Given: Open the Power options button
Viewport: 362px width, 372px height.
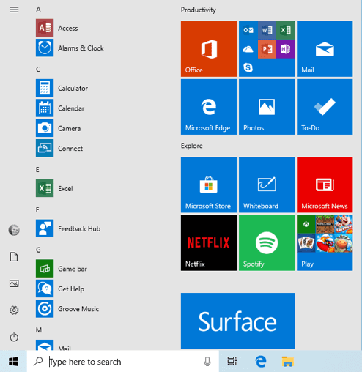Looking at the screenshot, I should point(14,337).
